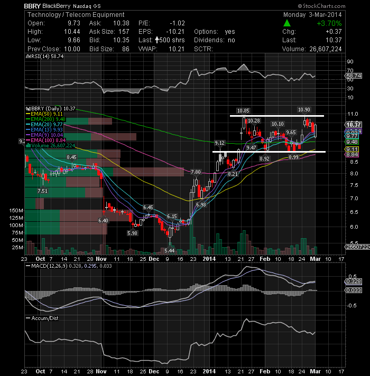Click the RSI(14) 58.74 panel label
The height and width of the screenshot is (376, 370).
click(x=47, y=57)
